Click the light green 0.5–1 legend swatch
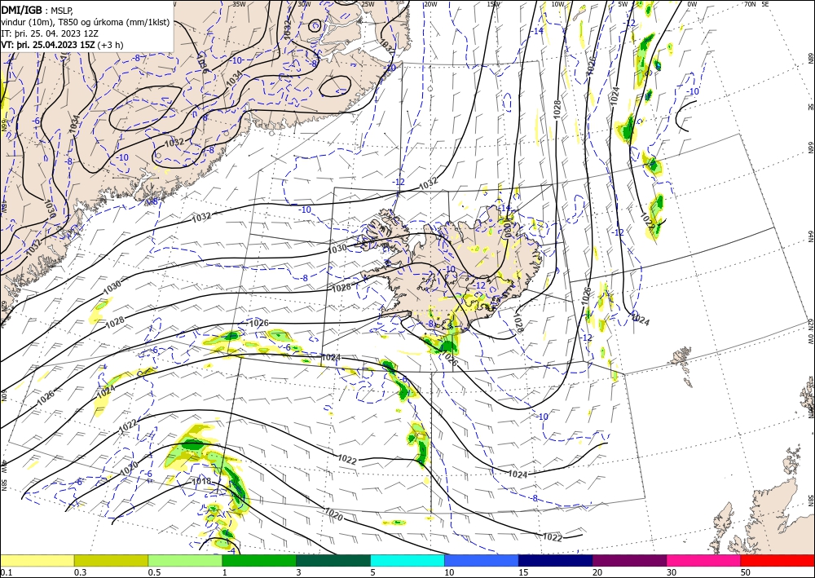 pos(185,560)
